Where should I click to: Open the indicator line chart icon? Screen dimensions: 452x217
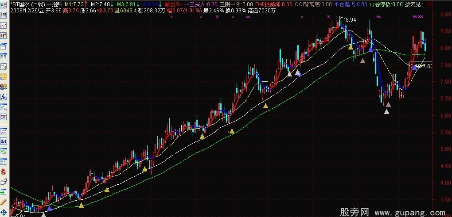tap(4, 131)
